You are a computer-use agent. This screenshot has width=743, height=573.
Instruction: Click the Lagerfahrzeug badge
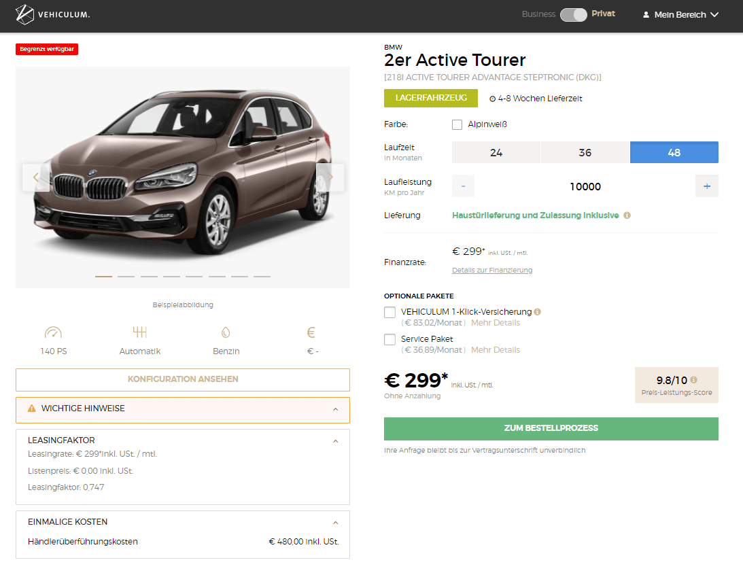coord(431,98)
